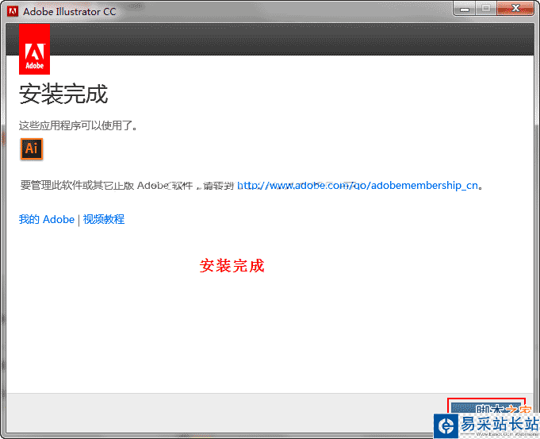540x439 pixels.
Task: Maximize the installer window
Action: pyautogui.click(x=486, y=9)
